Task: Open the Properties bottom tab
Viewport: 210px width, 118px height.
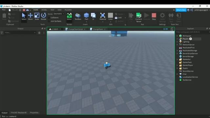Action: pos(34,113)
